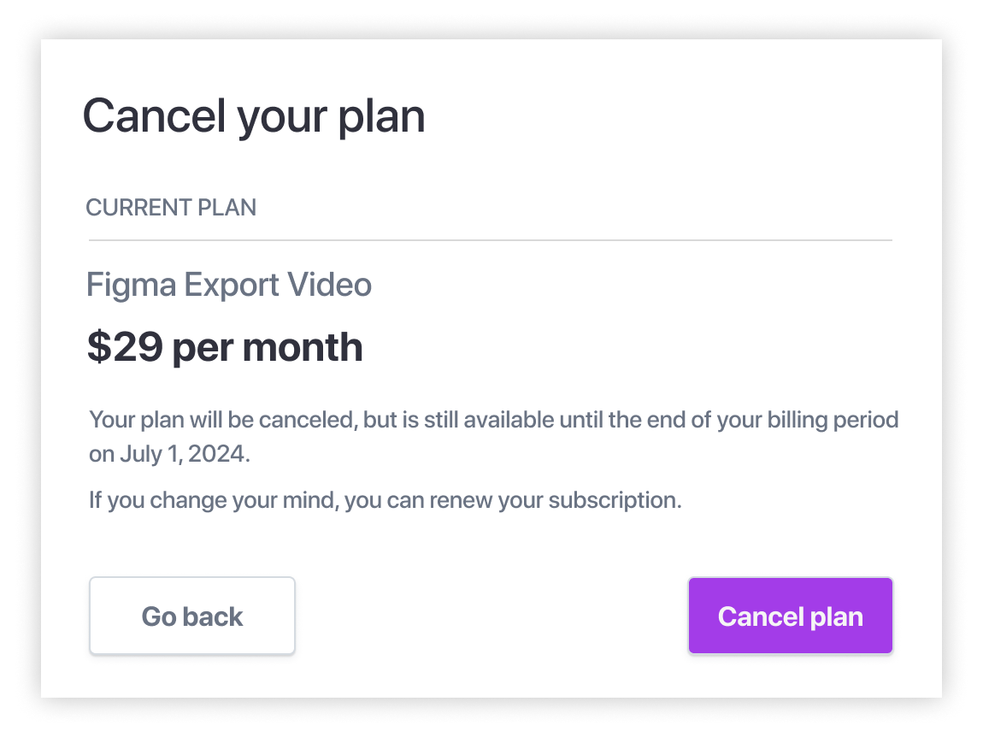Click the "$29" dollar amount
This screenshot has height=737, width=983.
tap(125, 347)
